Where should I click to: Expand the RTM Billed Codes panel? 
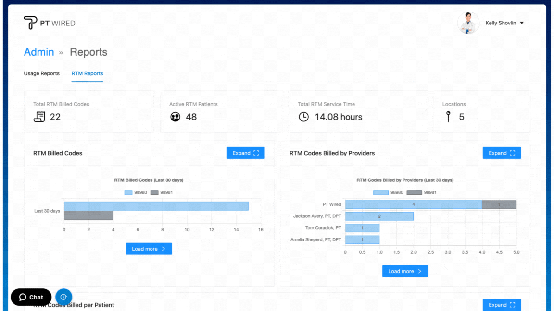pyautogui.click(x=245, y=153)
